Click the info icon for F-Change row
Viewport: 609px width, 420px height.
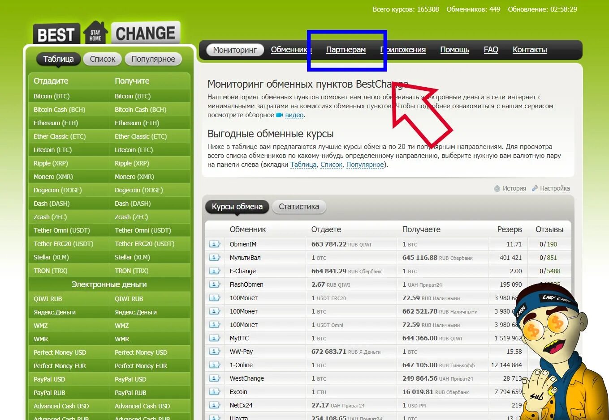pos(215,271)
